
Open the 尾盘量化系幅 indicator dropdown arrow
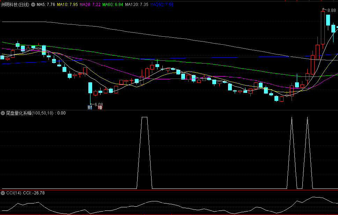3,113
